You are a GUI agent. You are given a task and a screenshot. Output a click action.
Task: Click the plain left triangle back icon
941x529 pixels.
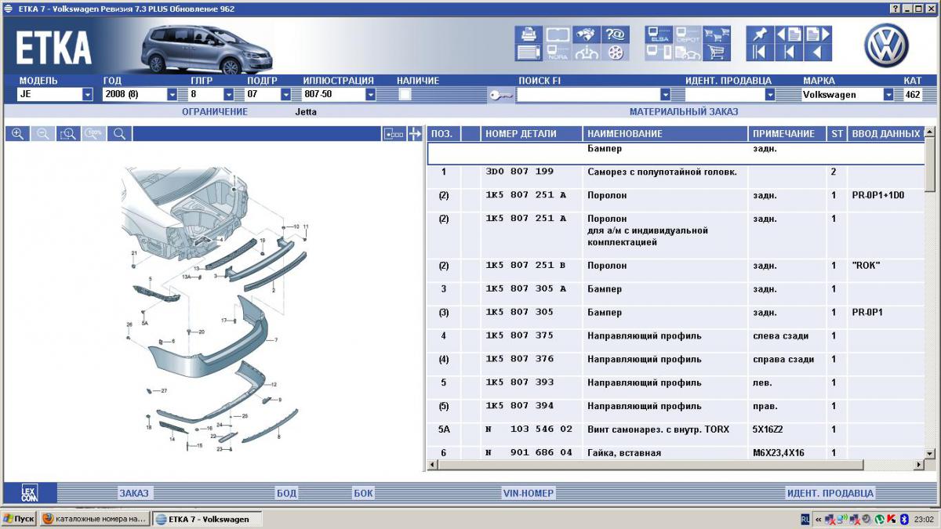coord(817,53)
